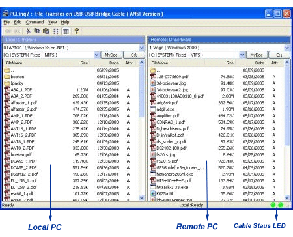This screenshot has height=237, width=293.
Task: Click remote pane MyDoc button
Action: pos(257,55)
